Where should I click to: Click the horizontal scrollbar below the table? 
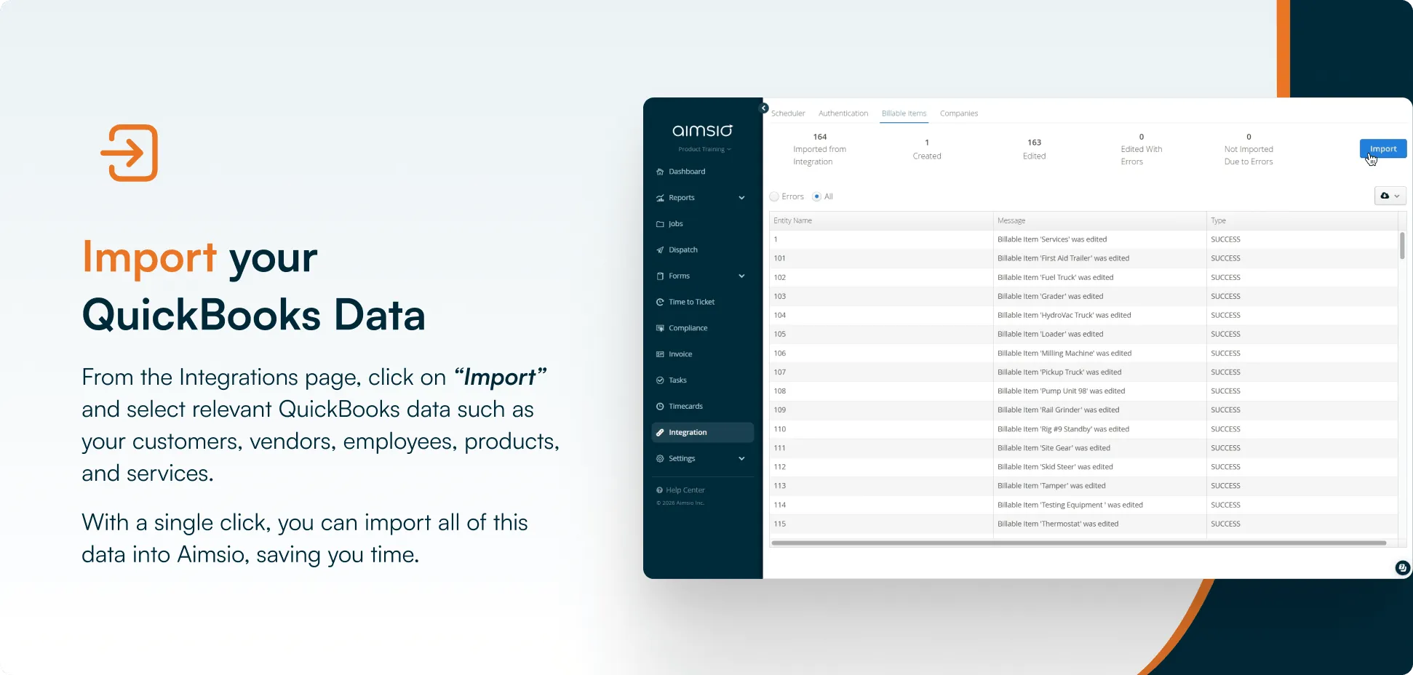pos(1078,543)
